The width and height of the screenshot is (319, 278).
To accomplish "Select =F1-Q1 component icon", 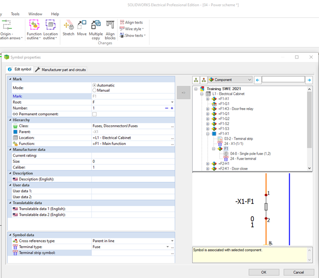I will [x=214, y=114].
